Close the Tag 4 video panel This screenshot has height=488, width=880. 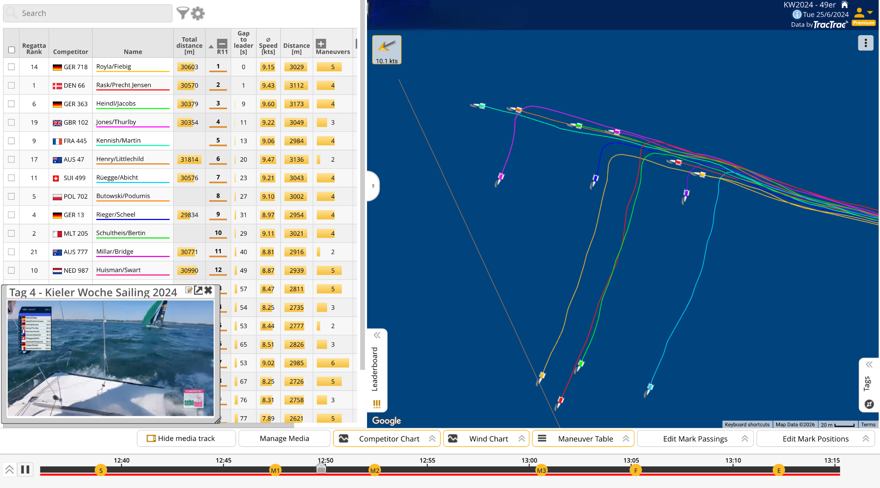pos(208,290)
